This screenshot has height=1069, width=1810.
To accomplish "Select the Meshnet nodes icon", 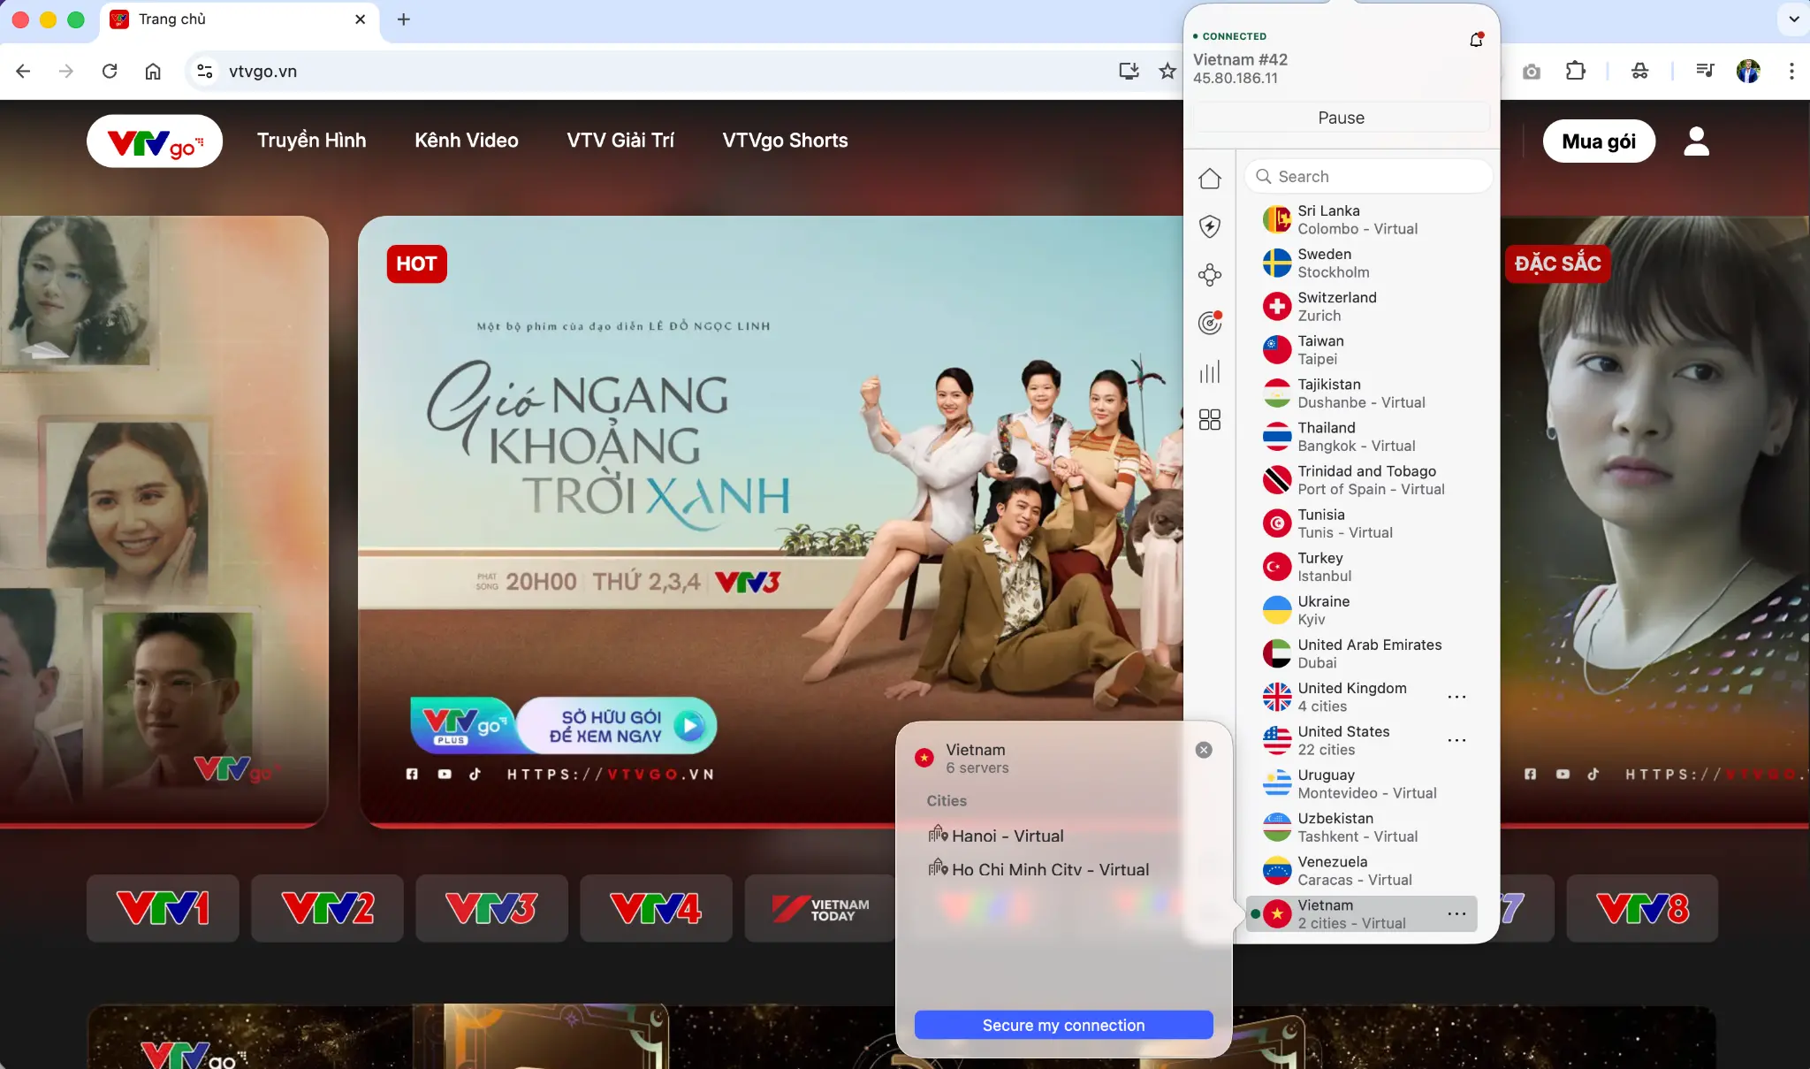I will point(1210,275).
